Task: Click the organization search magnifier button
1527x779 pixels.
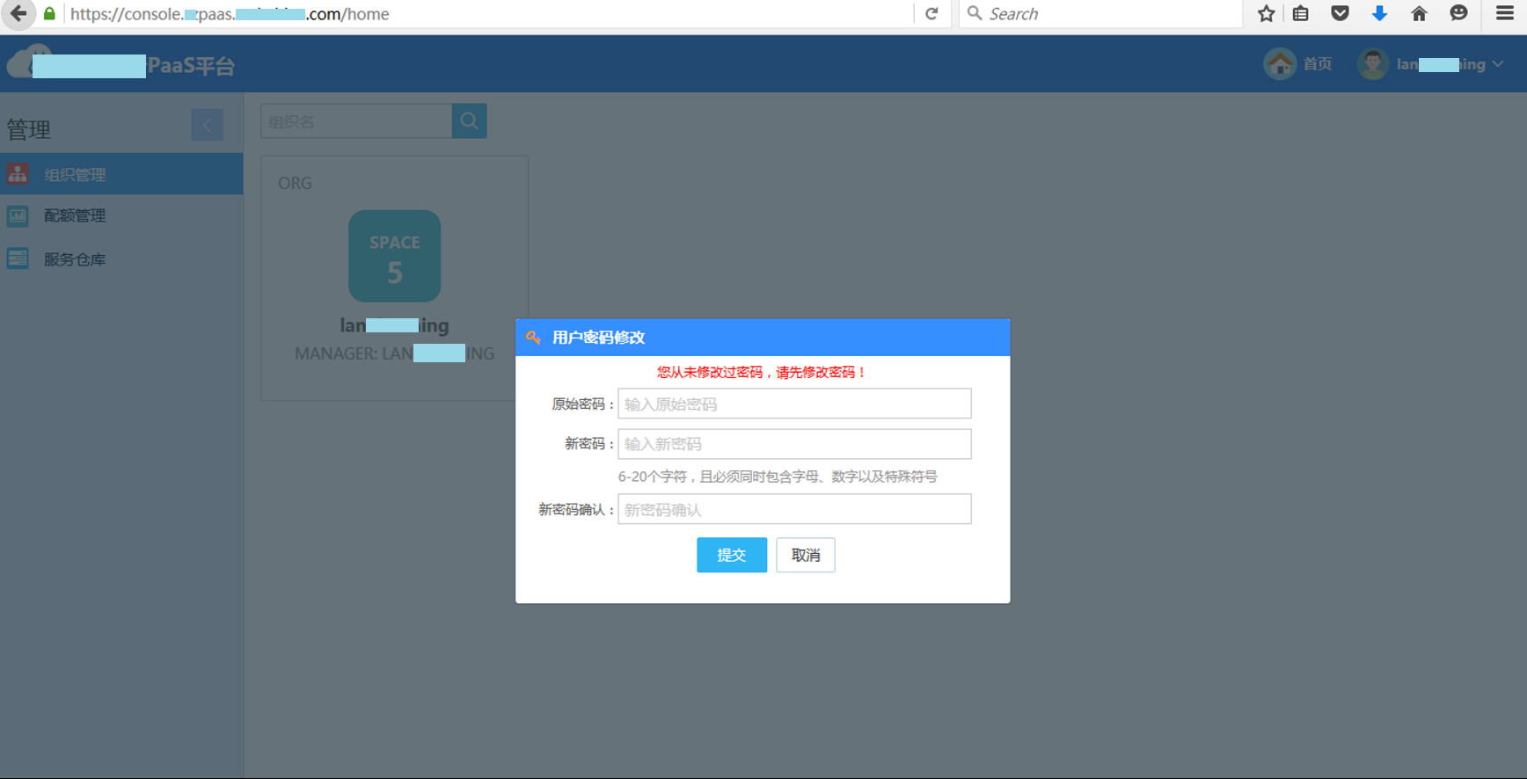Action: click(469, 121)
